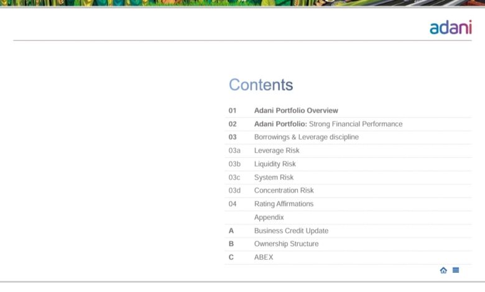Image resolution: width=485 pixels, height=292 pixels.
Task: Open the menu list icon beside home
Action: pyautogui.click(x=456, y=270)
